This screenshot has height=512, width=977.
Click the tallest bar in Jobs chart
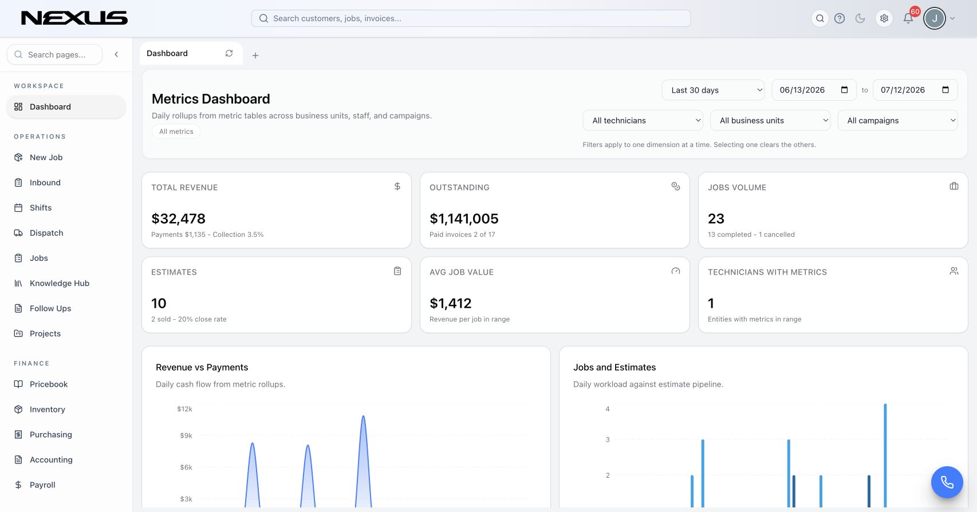click(885, 455)
